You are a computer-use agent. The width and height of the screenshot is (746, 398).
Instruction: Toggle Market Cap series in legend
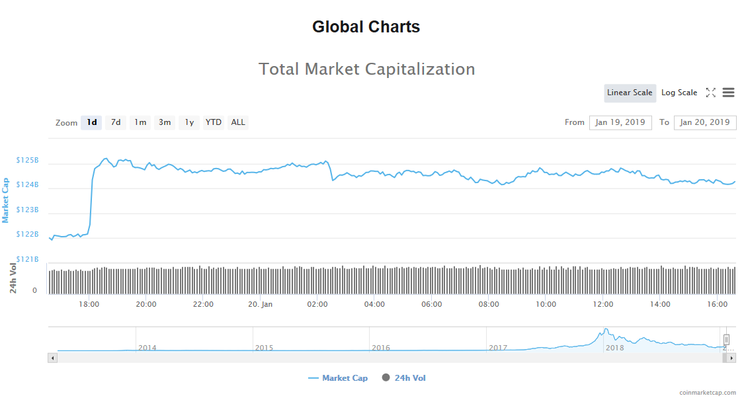338,378
